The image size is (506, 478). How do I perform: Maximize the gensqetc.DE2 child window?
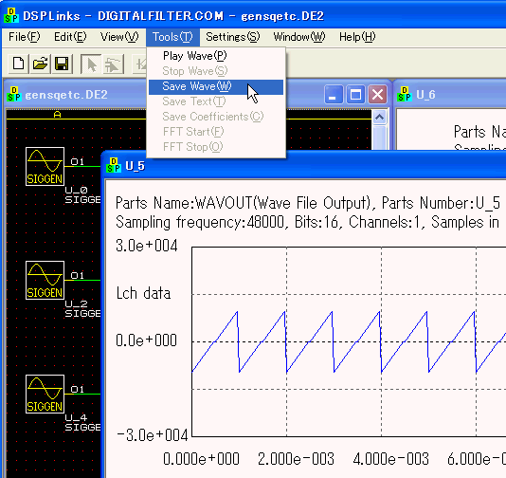point(355,95)
